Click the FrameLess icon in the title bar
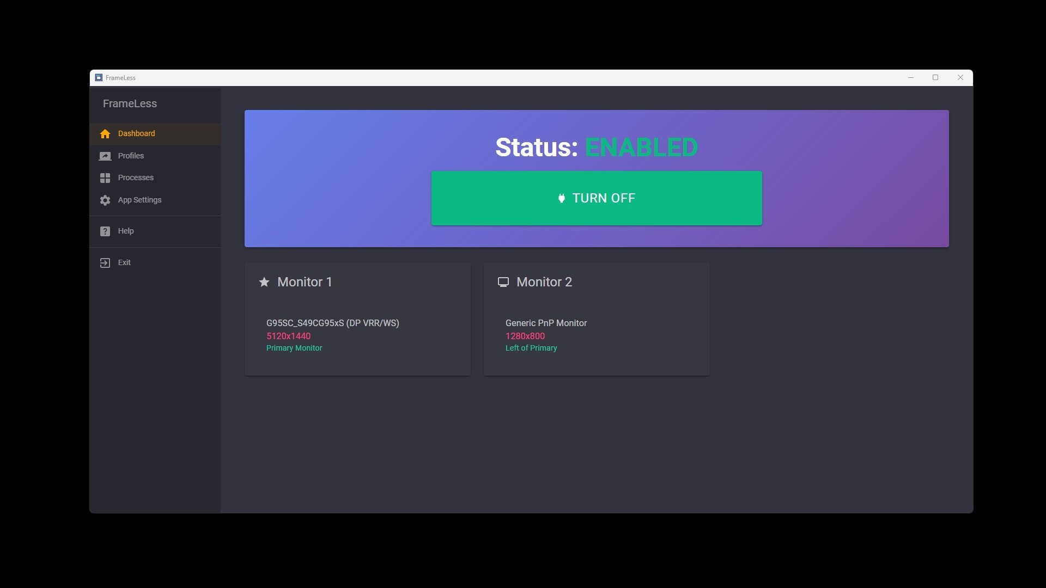Screen dimensions: 1046x588 coord(98,77)
